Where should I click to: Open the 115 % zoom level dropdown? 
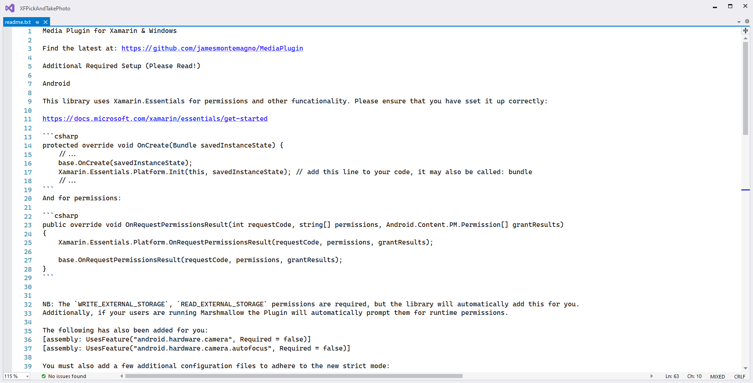click(27, 376)
